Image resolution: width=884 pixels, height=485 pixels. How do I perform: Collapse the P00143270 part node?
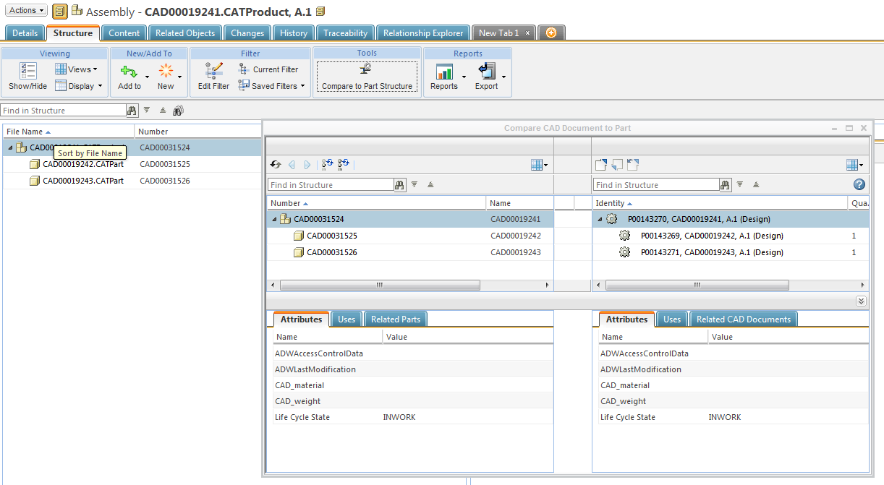[600, 219]
